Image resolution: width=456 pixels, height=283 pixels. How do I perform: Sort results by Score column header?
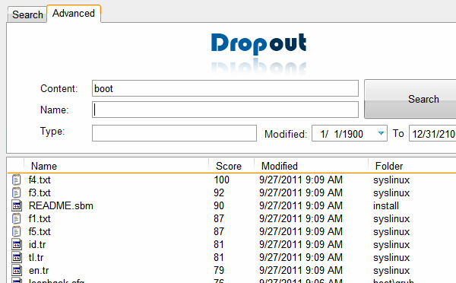(231, 166)
